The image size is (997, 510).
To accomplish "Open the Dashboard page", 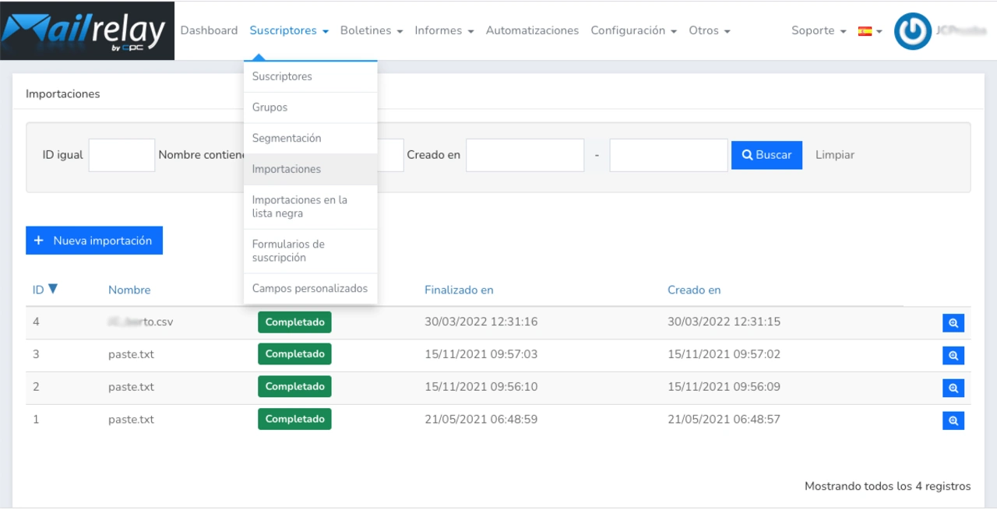I will pos(209,30).
